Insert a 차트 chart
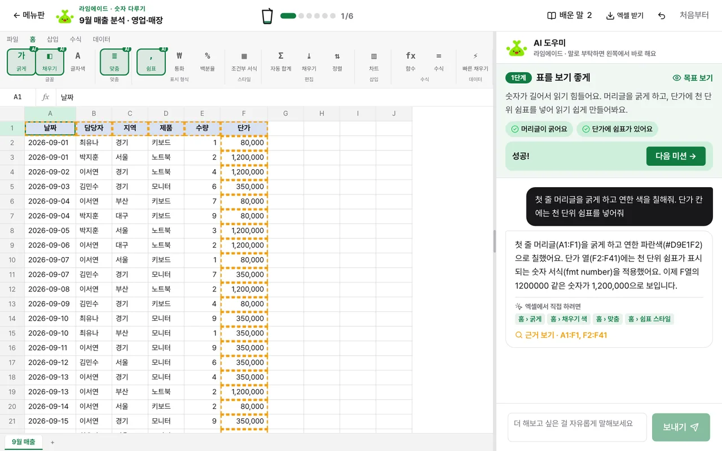 click(x=374, y=61)
